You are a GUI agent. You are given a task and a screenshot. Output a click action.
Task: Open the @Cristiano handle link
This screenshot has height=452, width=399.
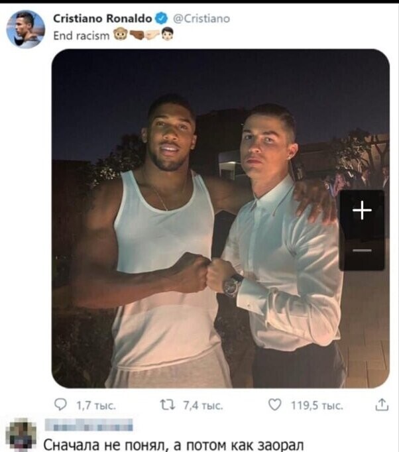(201, 19)
